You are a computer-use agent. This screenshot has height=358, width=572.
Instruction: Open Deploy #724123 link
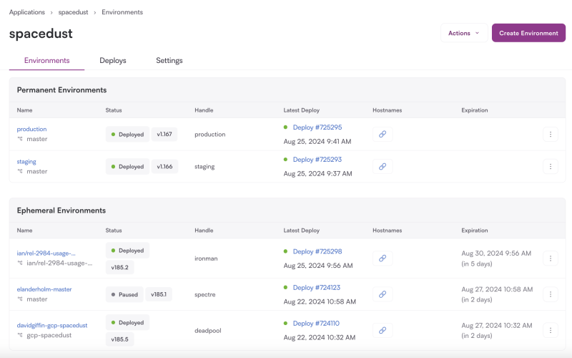pos(317,287)
